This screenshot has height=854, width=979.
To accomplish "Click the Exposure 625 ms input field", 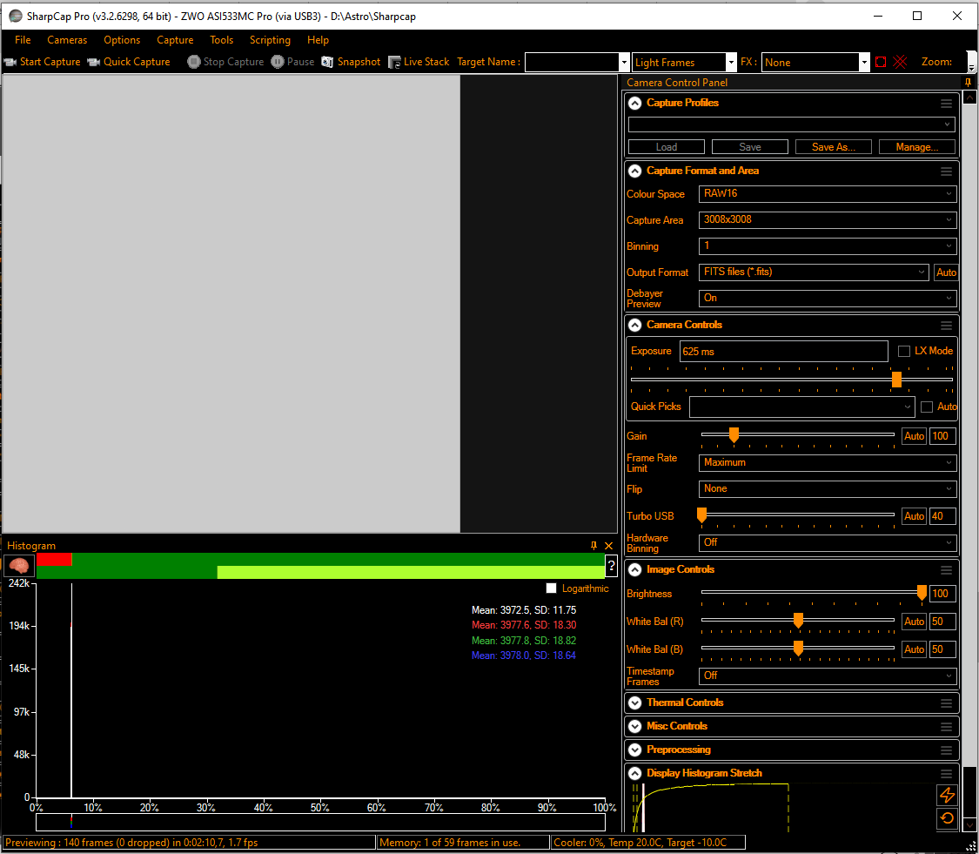I will click(783, 351).
